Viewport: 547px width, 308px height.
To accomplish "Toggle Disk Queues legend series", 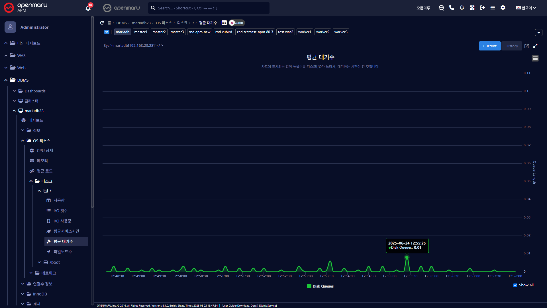I will (x=320, y=286).
